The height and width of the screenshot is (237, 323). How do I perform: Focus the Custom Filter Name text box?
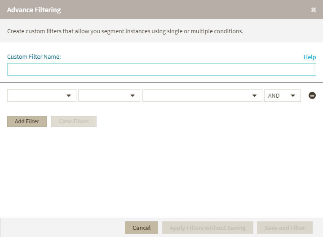point(162,69)
